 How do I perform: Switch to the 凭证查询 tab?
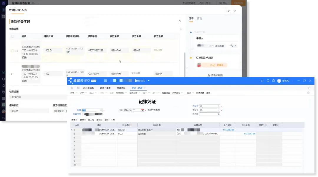(x=121, y=88)
